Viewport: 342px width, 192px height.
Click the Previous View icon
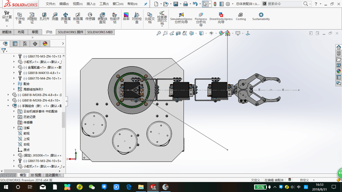click(172, 33)
